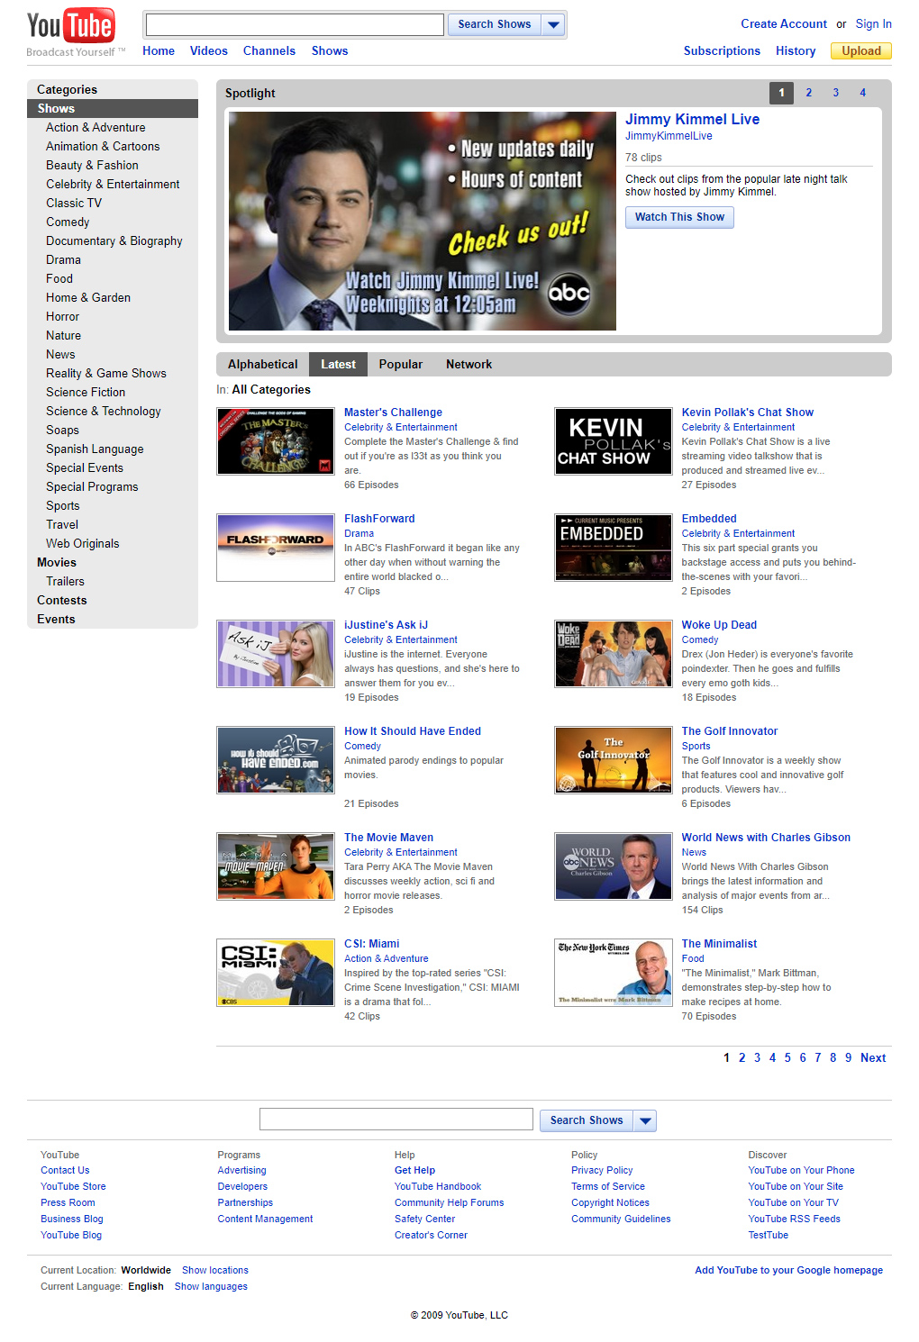Open the Subscriptions link

pos(722,51)
